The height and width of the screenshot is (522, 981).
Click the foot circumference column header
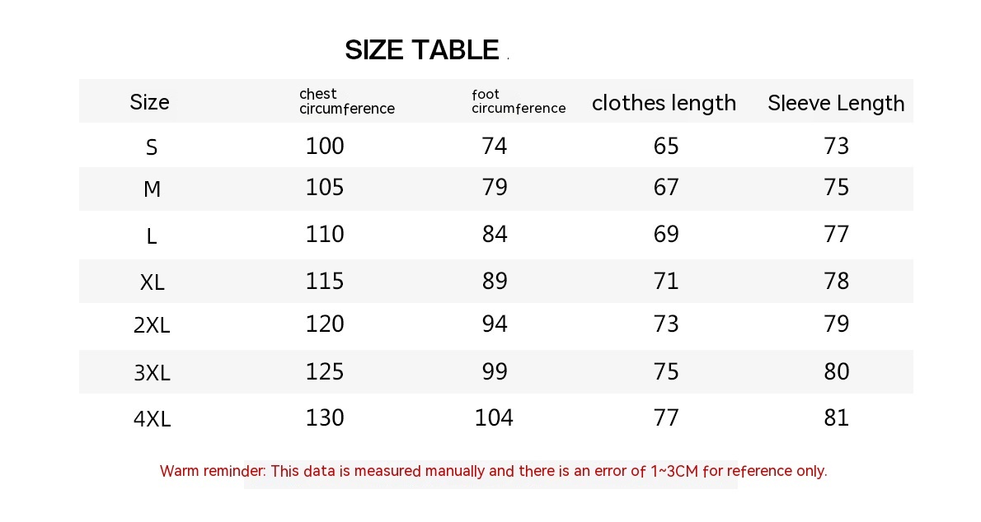[519, 101]
